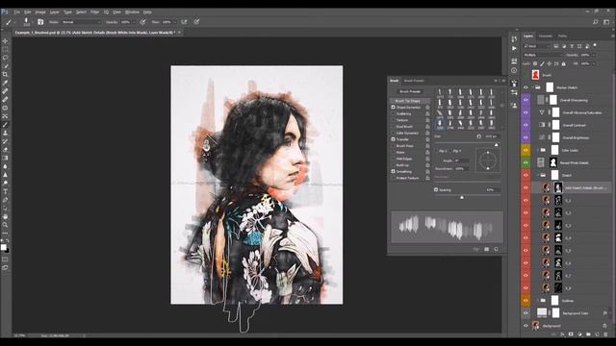Click lock image pixels brush icon
Viewport: 616px width, 346px height.
(542, 63)
